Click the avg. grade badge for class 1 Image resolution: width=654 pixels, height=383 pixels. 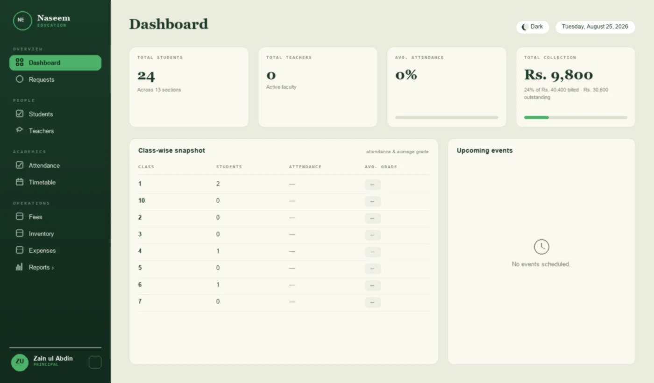[373, 185]
